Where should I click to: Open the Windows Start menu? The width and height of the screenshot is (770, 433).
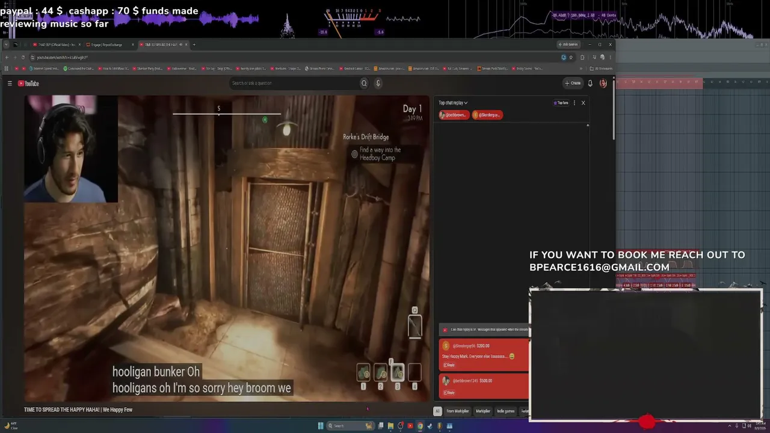click(x=321, y=426)
